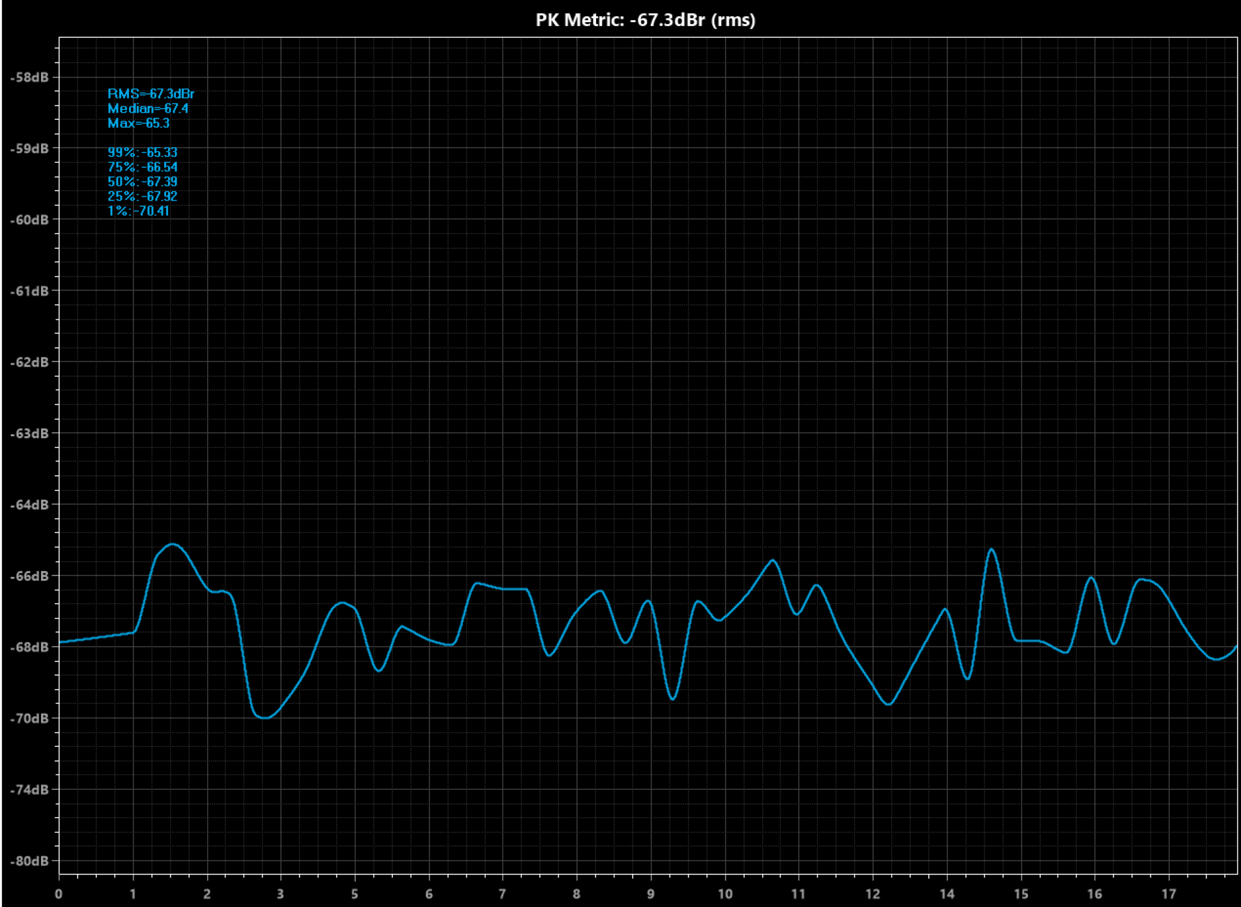Select the 'Median=-67.4' statistic text
The height and width of the screenshot is (907, 1241).
tap(148, 108)
